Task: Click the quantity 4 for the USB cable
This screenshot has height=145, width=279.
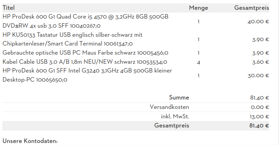Action: tap(198, 62)
